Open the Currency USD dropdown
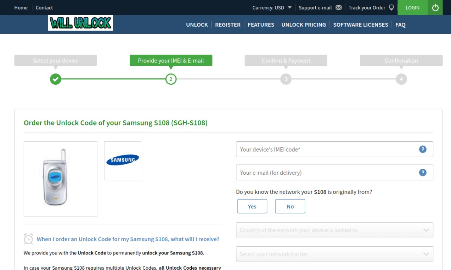Image resolution: width=451 pixels, height=270 pixels. pos(272,7)
